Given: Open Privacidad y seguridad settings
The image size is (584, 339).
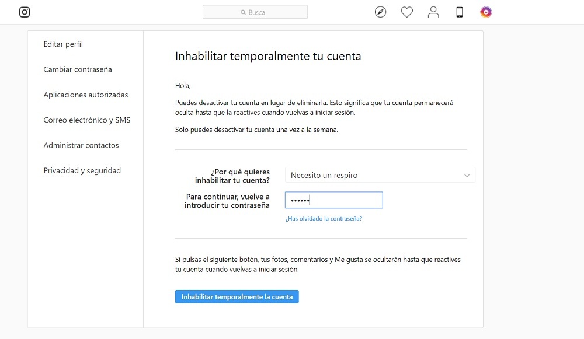Looking at the screenshot, I should pos(82,170).
